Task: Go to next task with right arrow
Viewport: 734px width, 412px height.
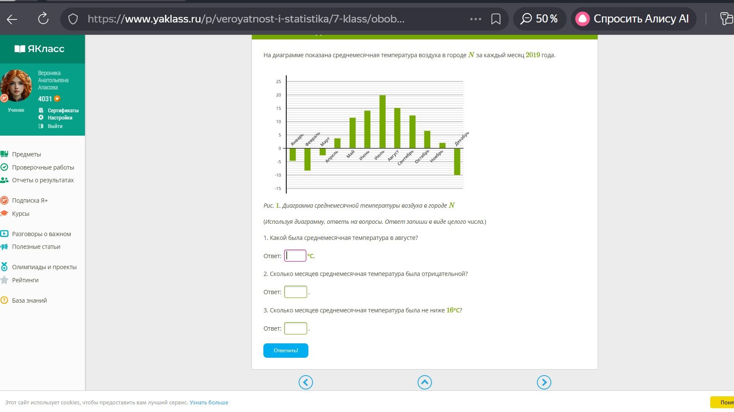Action: pyautogui.click(x=544, y=382)
